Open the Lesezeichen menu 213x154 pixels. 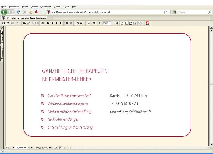[46, 6]
